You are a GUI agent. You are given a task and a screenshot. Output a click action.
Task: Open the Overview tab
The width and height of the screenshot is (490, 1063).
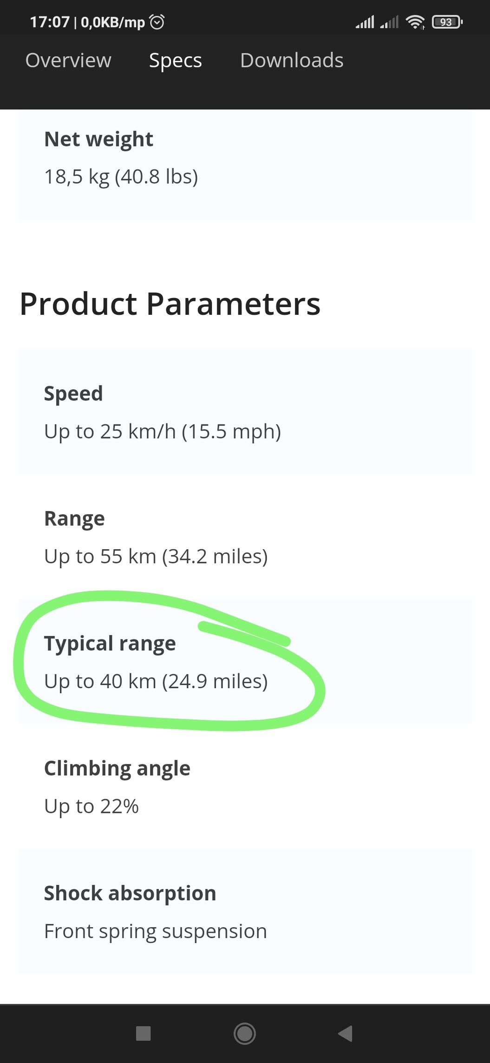[x=68, y=60]
